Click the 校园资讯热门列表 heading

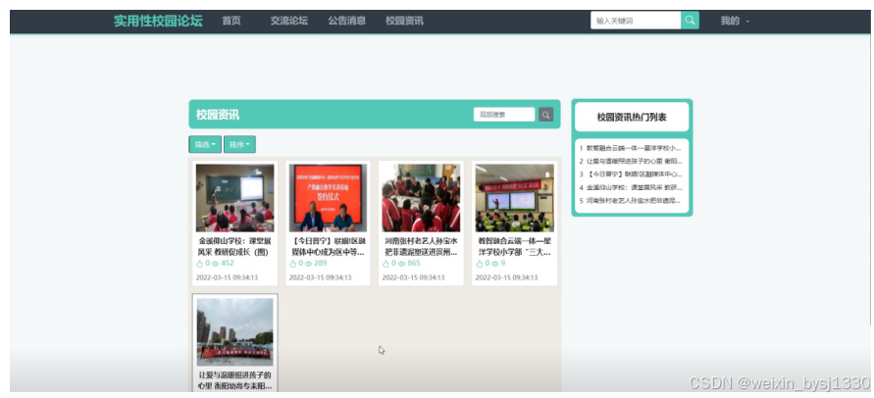point(632,117)
